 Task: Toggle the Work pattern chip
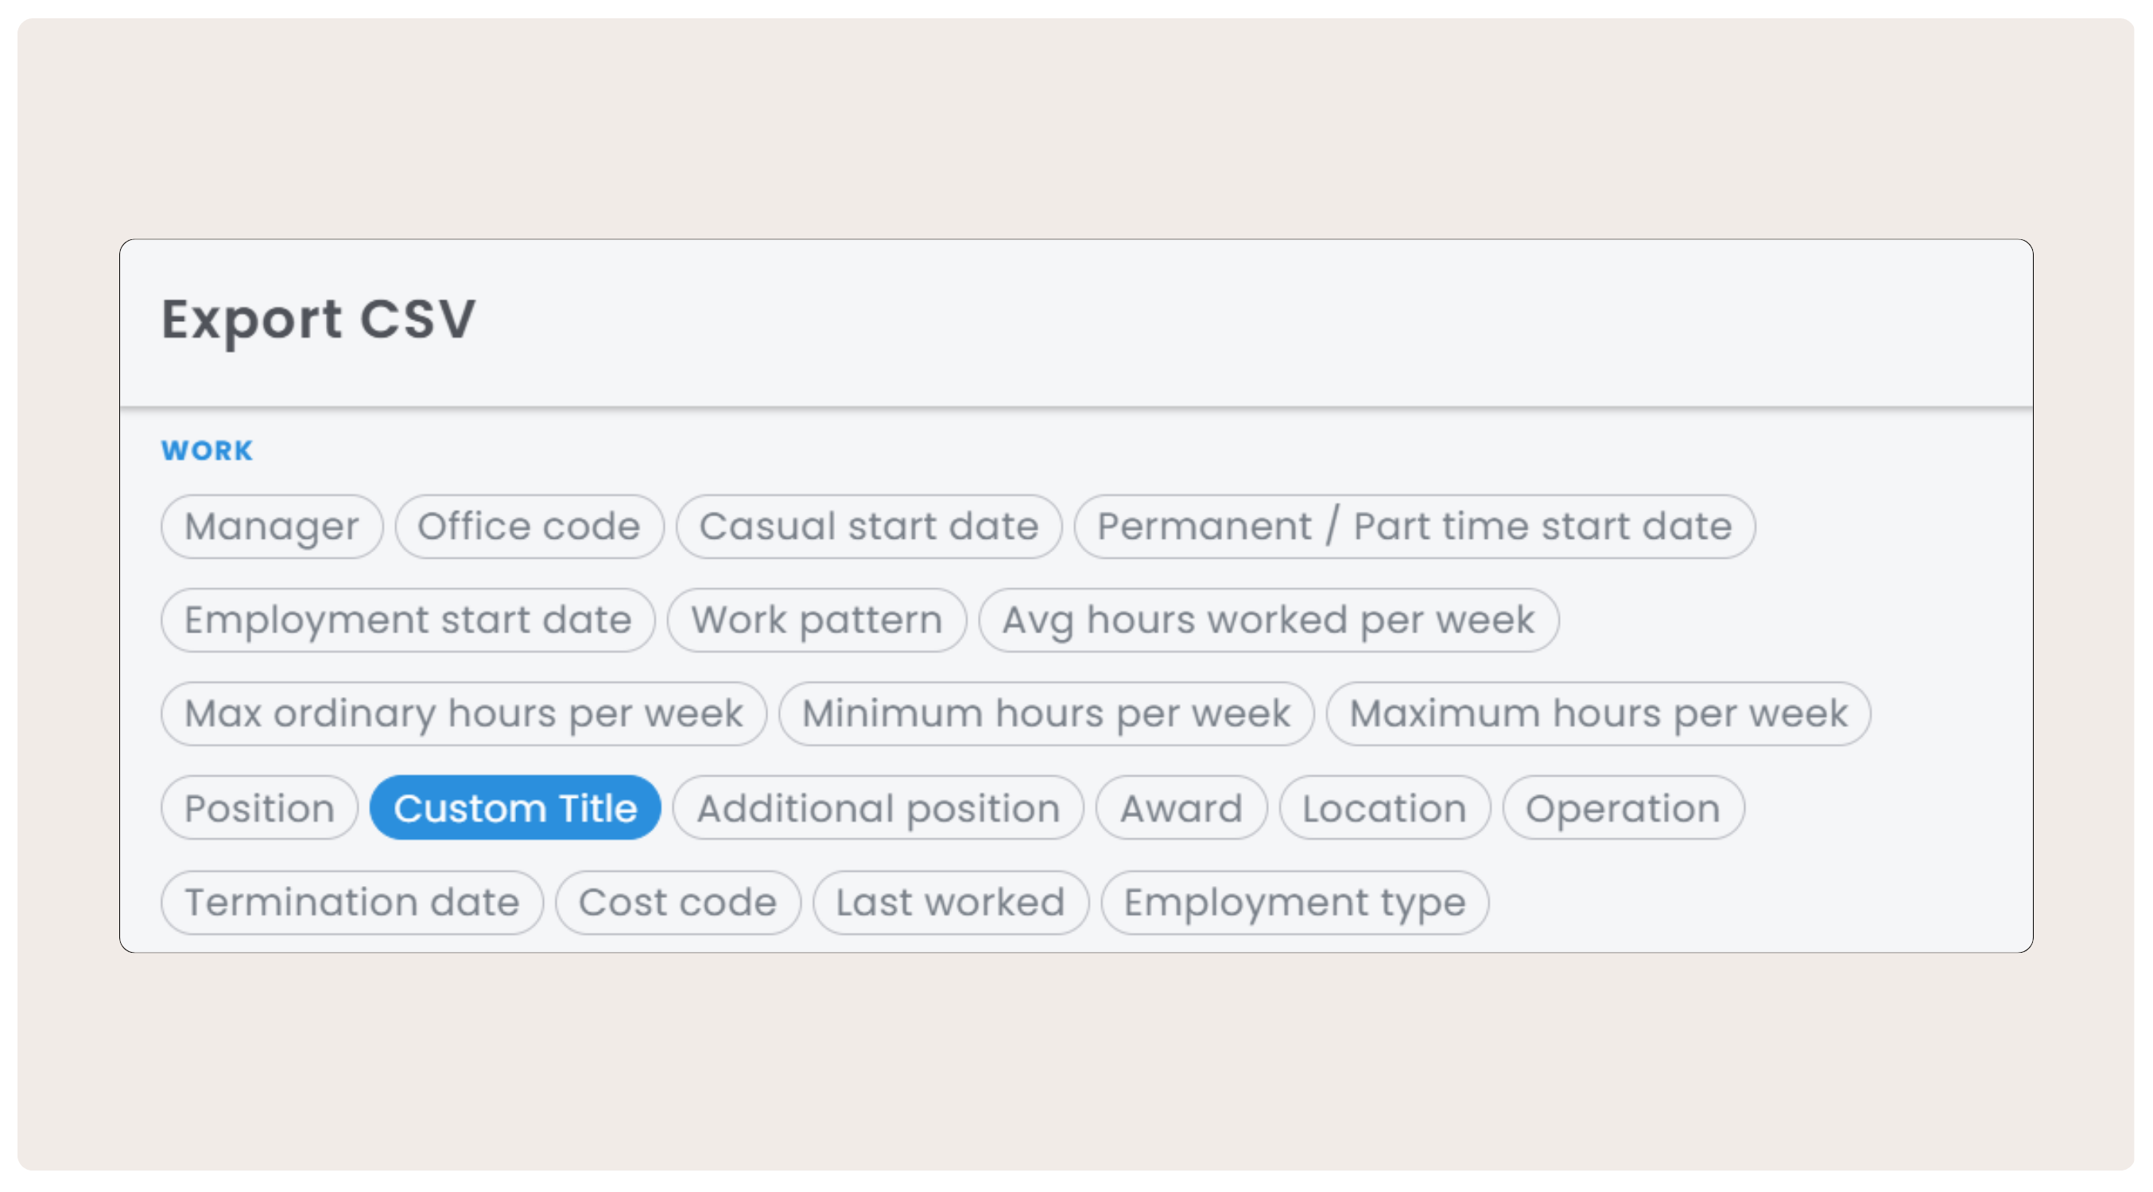(x=817, y=620)
